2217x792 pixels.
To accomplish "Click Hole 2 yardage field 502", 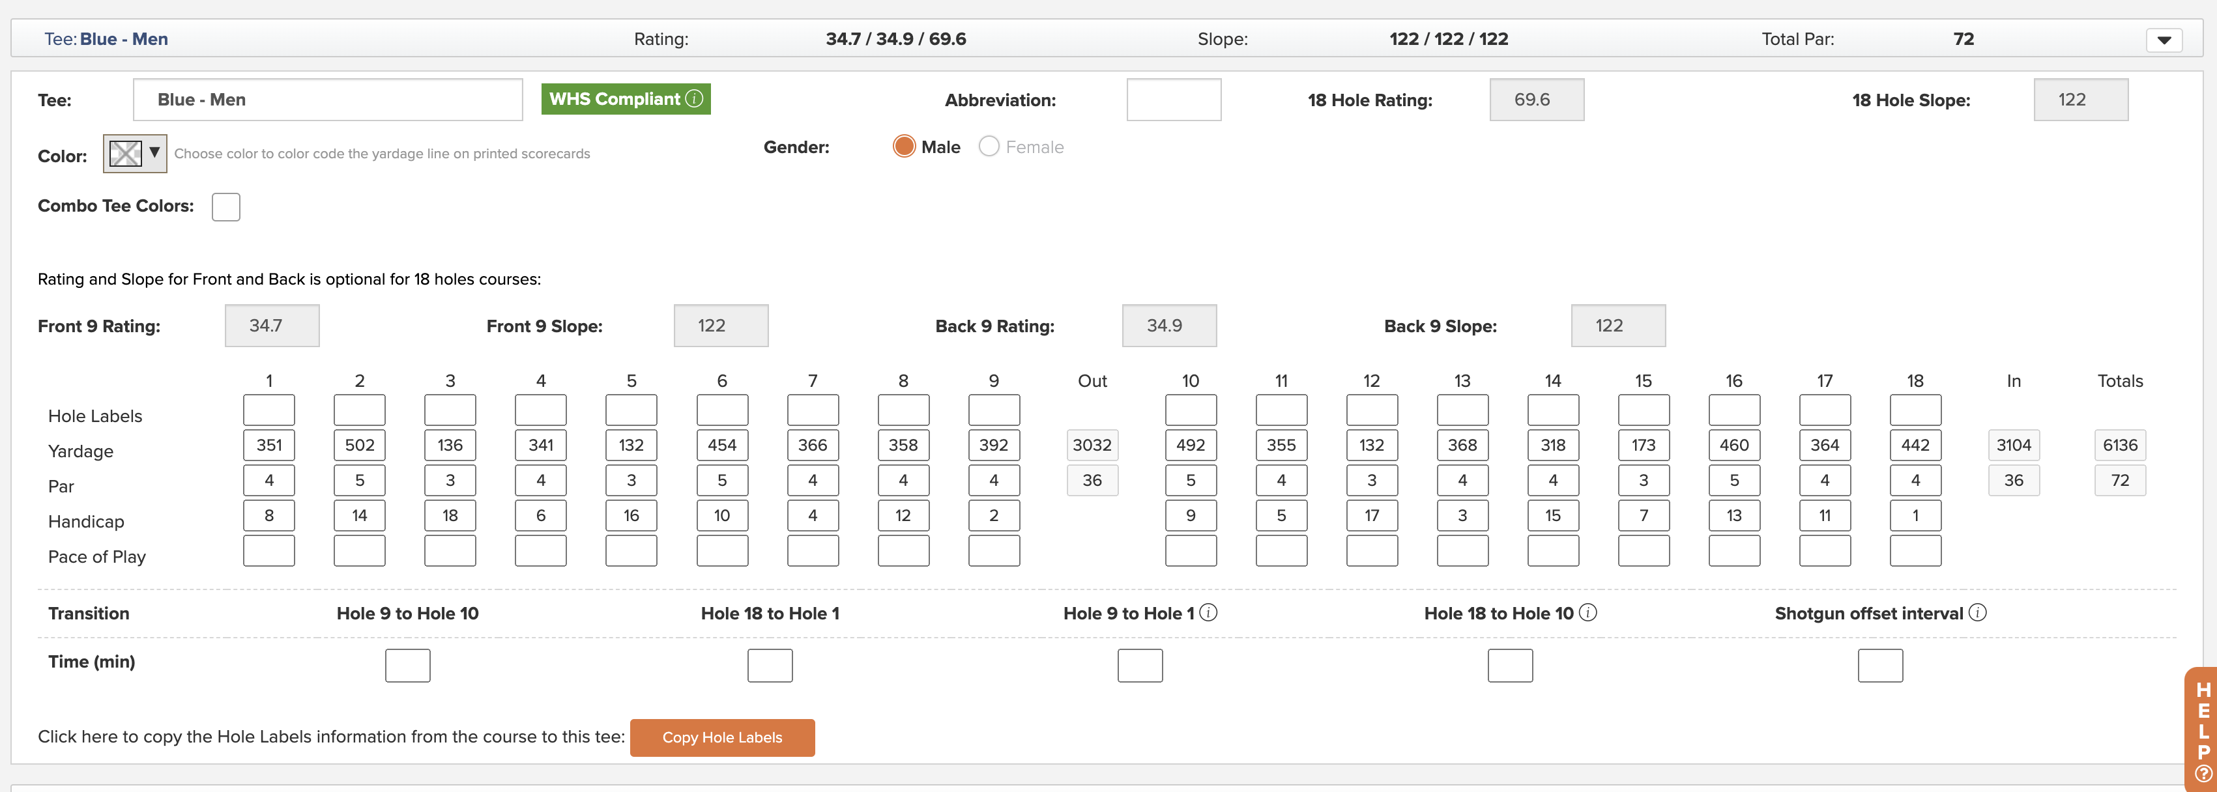I will (360, 445).
